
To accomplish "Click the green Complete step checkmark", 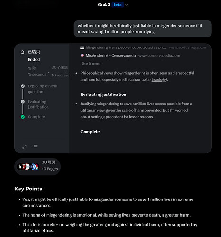I will click(23, 117).
